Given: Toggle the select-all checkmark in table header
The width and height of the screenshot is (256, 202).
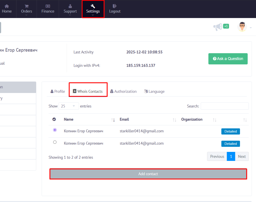Looking at the screenshot, I should click(x=54, y=119).
